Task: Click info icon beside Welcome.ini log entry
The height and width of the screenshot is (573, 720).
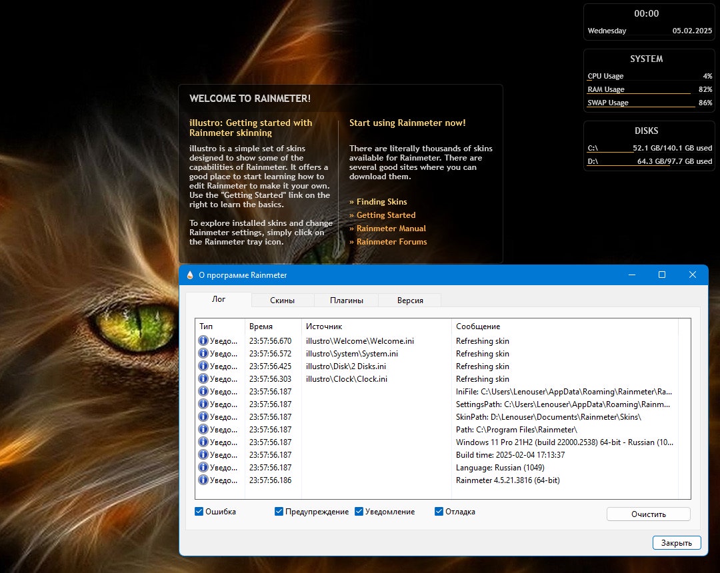Action: pos(203,341)
